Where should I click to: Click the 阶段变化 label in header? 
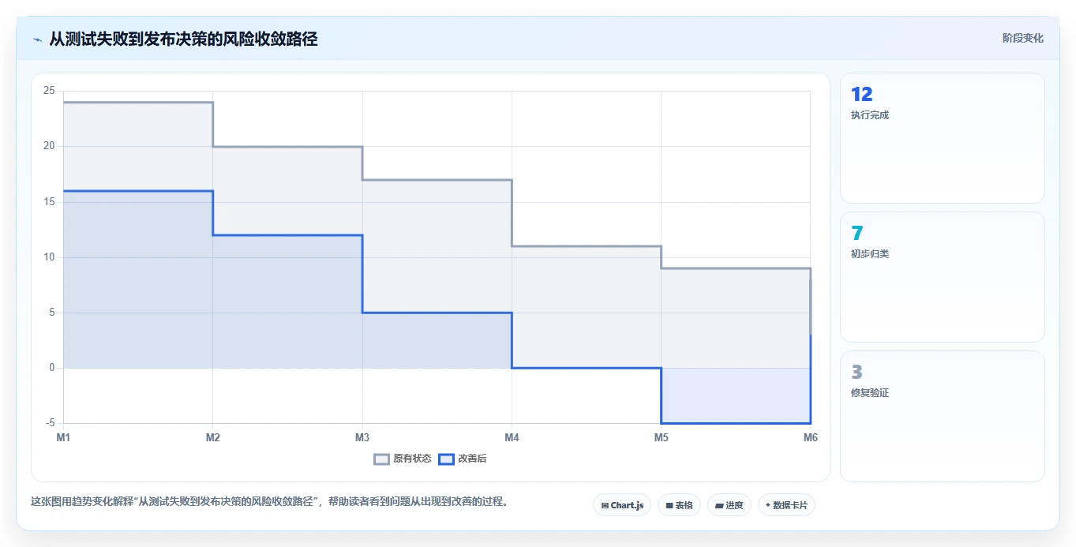[1022, 38]
